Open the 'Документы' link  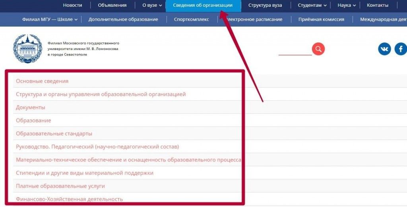[x=31, y=107]
